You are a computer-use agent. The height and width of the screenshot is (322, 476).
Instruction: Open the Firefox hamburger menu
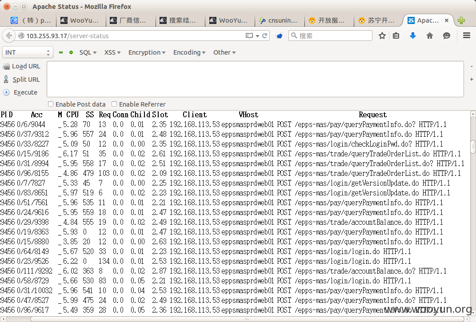(x=467, y=36)
